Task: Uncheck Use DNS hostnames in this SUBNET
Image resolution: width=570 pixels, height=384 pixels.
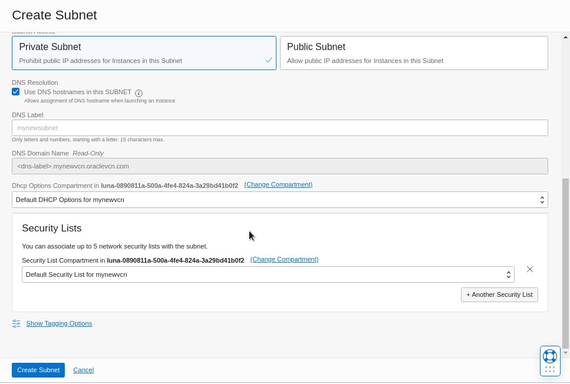Action: click(x=15, y=91)
